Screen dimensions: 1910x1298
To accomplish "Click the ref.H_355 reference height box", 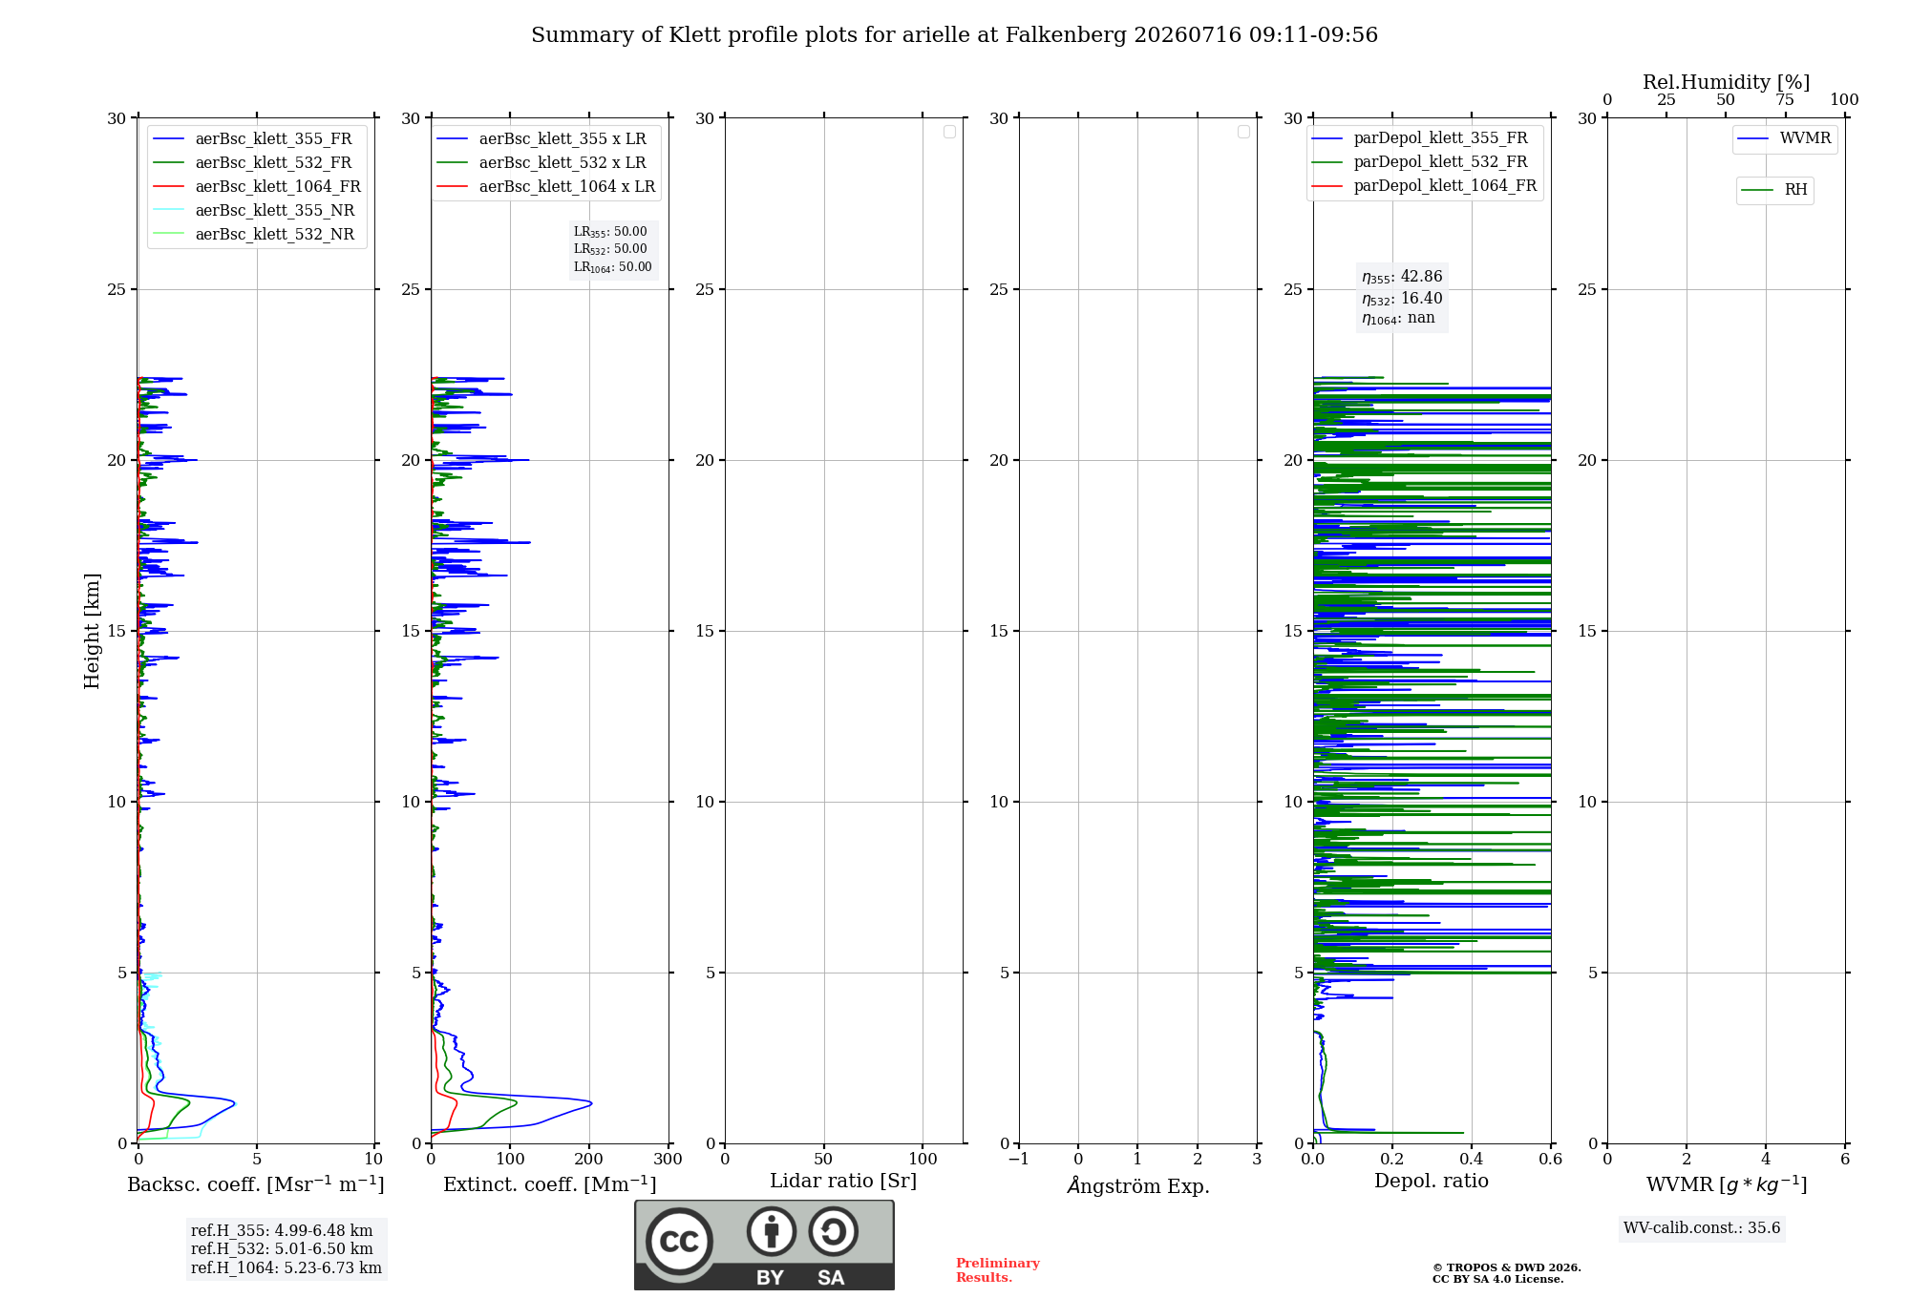I will pos(286,1249).
